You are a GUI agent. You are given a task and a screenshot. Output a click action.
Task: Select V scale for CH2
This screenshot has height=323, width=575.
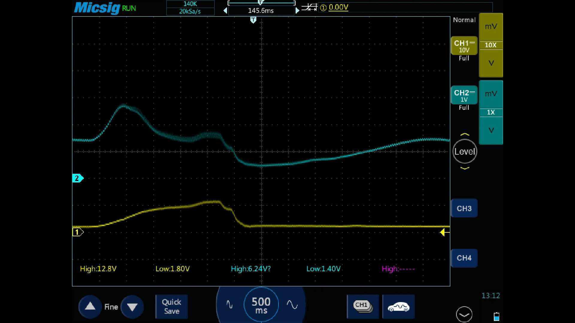[x=491, y=130]
